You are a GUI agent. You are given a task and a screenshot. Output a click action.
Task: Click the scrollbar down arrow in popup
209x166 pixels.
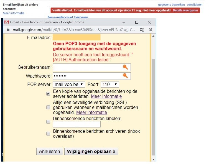(153, 159)
